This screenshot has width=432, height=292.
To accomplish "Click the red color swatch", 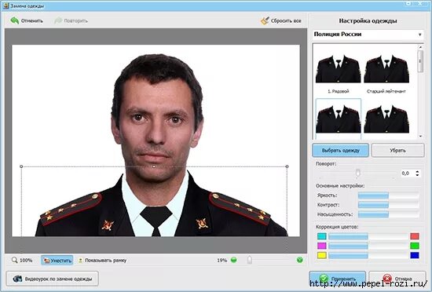I will click(415, 236).
